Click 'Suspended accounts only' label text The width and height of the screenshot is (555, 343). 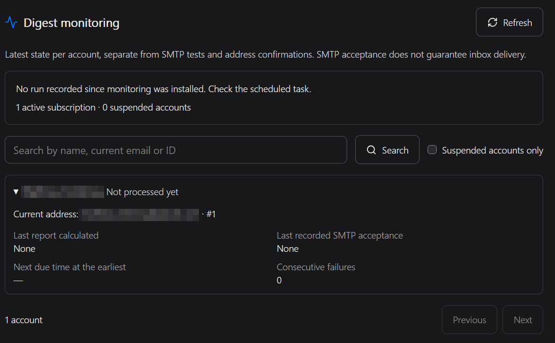click(492, 151)
